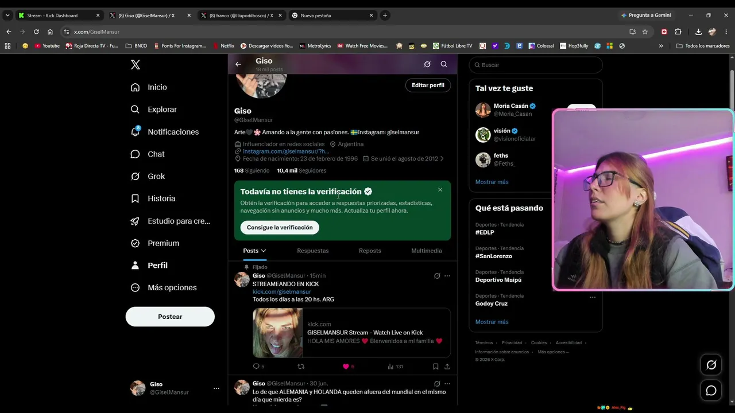Click the browser home button

pos(50,32)
